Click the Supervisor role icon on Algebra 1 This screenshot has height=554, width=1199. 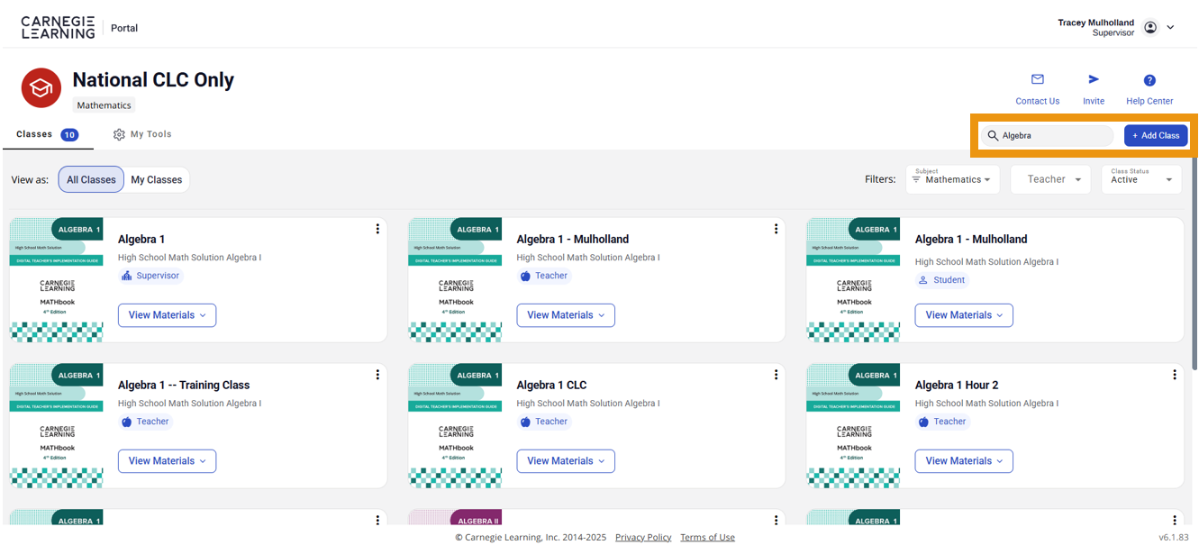click(126, 276)
